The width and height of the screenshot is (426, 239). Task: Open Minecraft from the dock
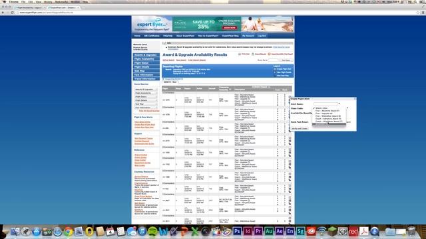332,232
